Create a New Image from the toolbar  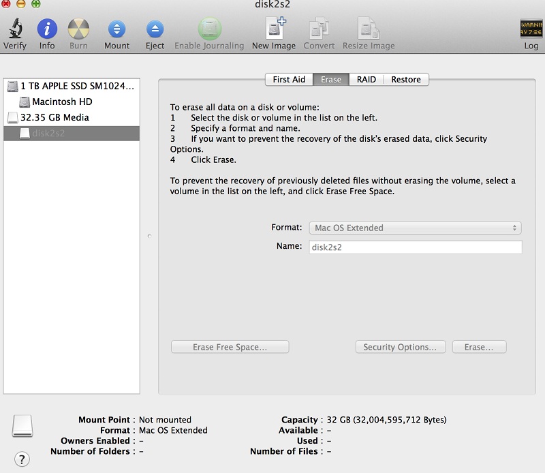(275, 31)
